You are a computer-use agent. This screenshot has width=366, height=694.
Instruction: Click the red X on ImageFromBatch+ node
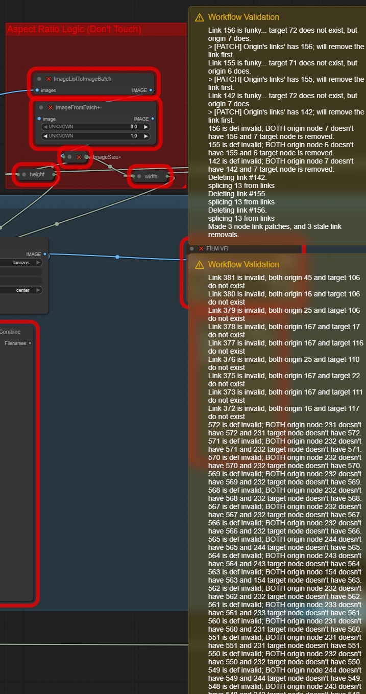pyautogui.click(x=50, y=108)
